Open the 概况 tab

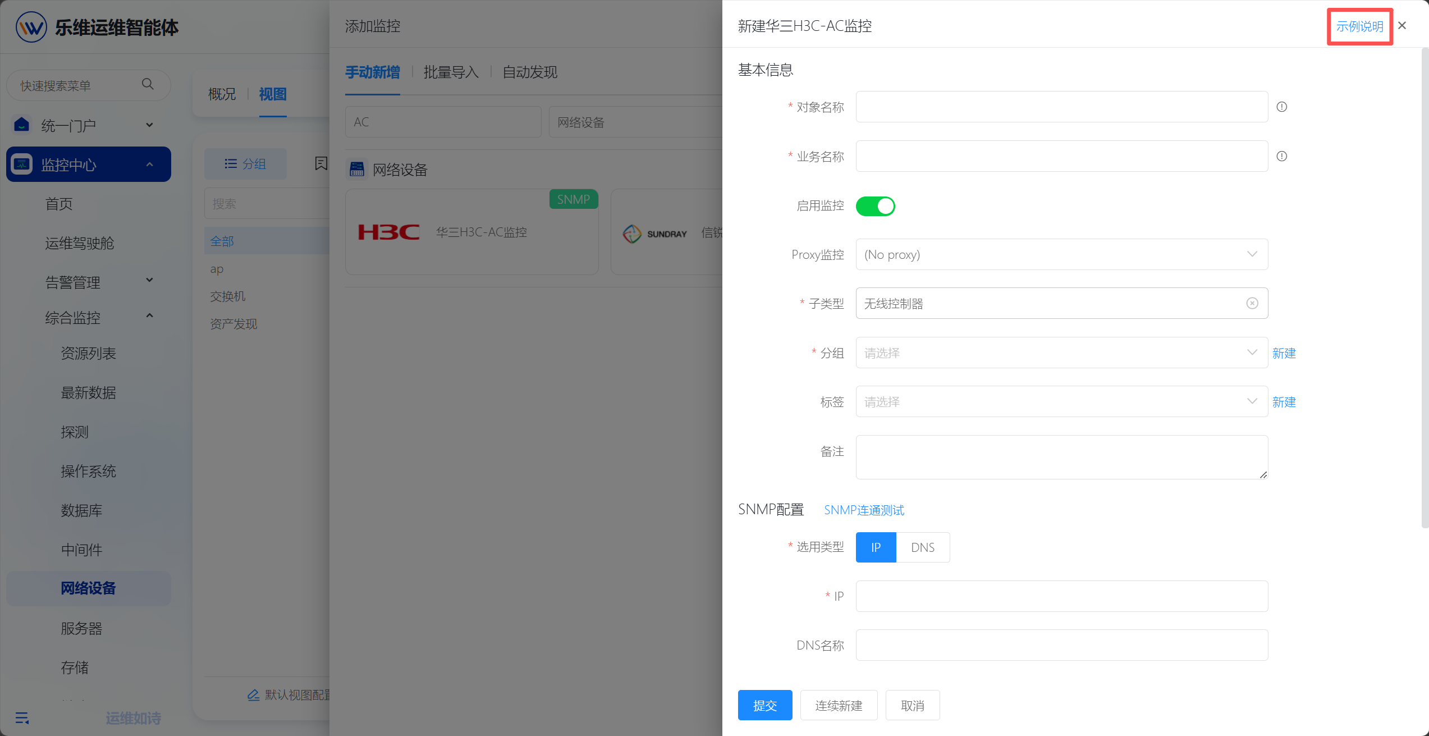click(222, 94)
